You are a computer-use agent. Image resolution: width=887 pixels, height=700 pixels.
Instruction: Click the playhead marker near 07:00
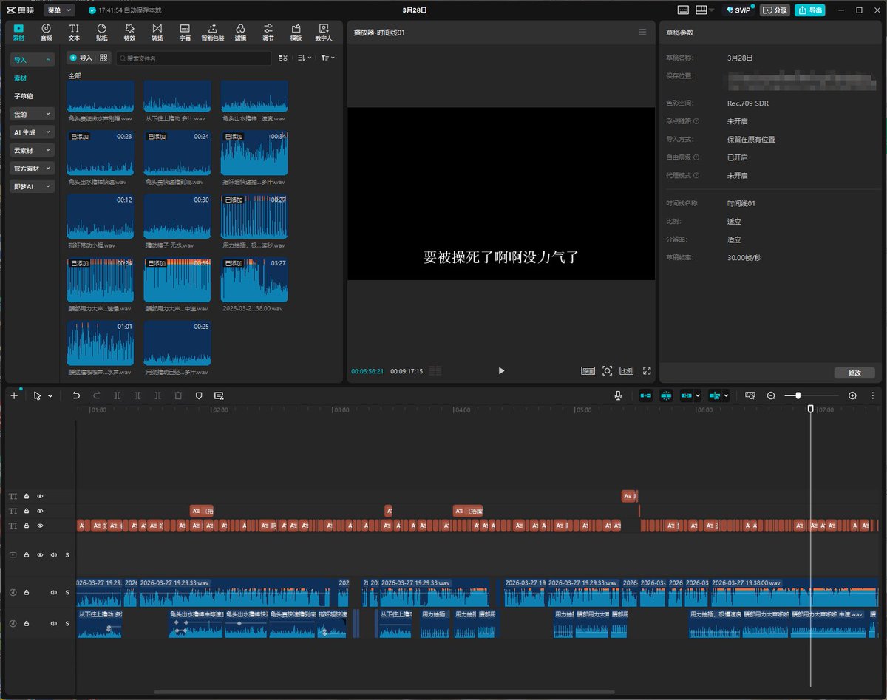tap(810, 409)
